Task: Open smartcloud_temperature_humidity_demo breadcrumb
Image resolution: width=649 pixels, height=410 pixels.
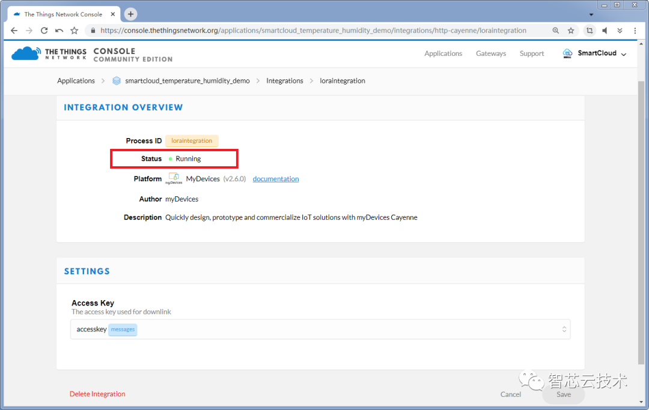Action: click(x=187, y=80)
